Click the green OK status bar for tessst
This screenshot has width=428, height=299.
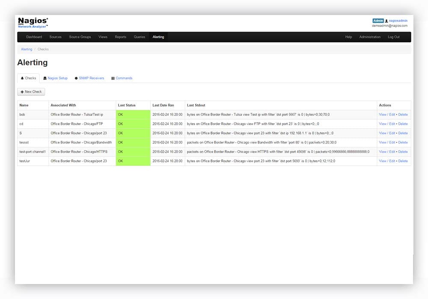pos(132,142)
